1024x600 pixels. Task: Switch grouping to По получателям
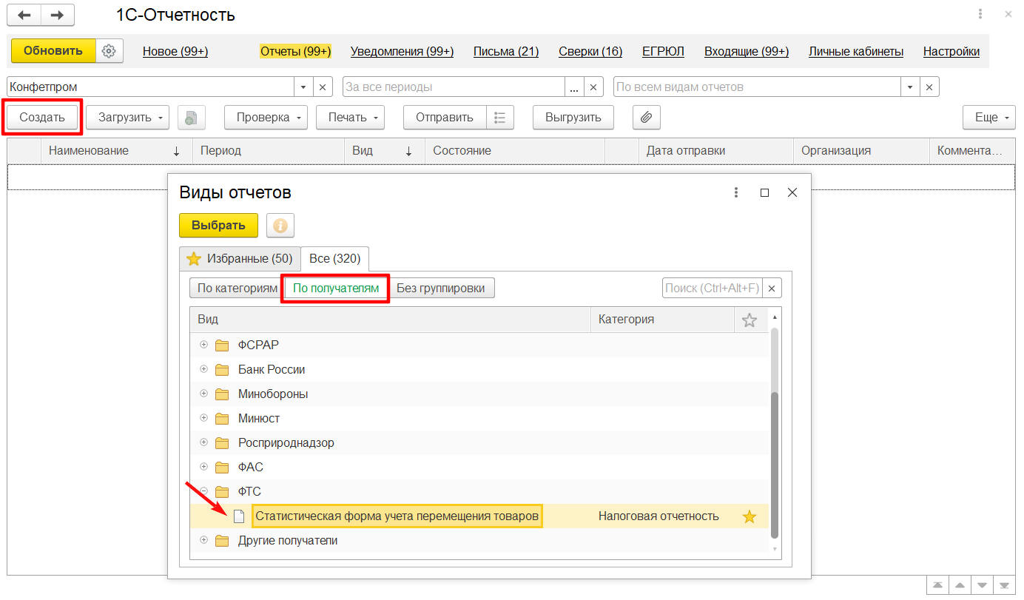pos(336,288)
